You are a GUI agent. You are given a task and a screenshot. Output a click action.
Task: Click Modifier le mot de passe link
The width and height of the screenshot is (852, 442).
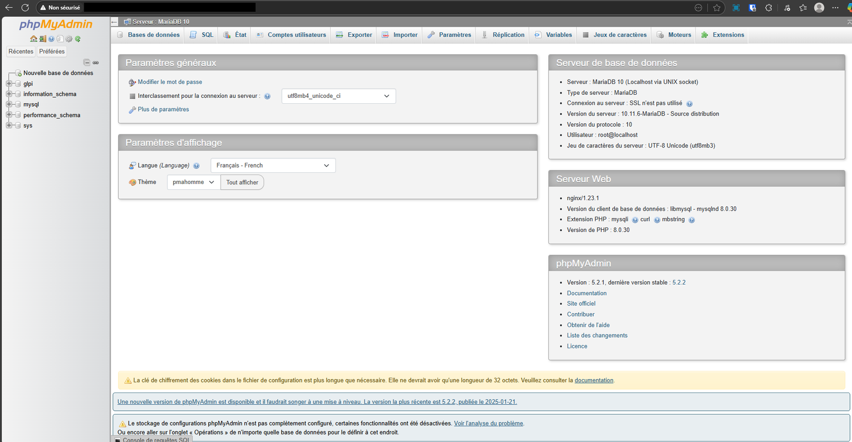tap(170, 82)
